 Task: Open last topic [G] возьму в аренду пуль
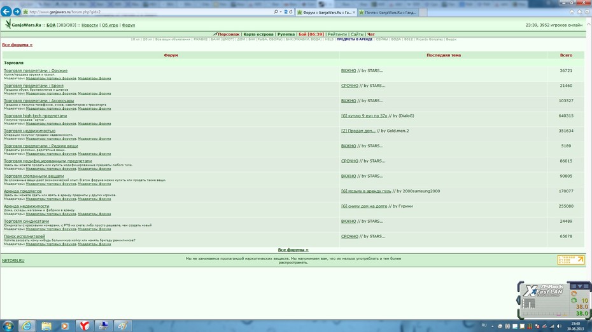click(366, 191)
